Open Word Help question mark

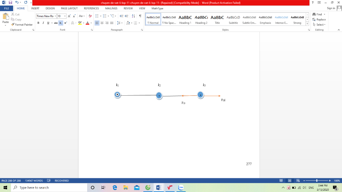click(313, 3)
